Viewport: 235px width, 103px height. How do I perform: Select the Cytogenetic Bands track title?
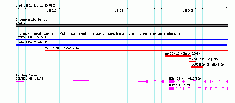click(x=31, y=19)
